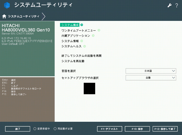Click the F10: 保存 button
The image size is (182, 135).
coord(137,129)
